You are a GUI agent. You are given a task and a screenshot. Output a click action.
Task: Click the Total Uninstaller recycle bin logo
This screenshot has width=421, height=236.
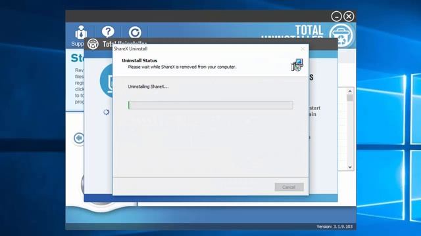(x=341, y=35)
